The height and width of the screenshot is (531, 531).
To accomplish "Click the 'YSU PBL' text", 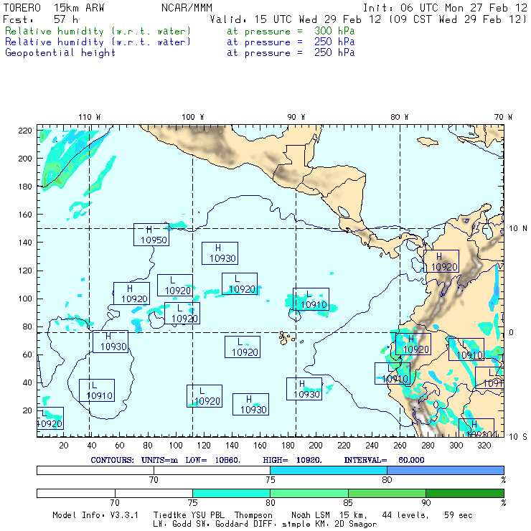I will 208,515.
